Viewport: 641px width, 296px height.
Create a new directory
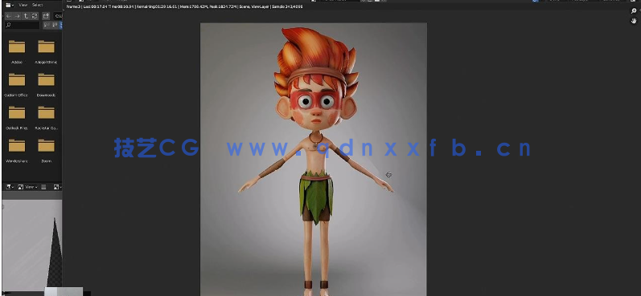tap(46, 16)
